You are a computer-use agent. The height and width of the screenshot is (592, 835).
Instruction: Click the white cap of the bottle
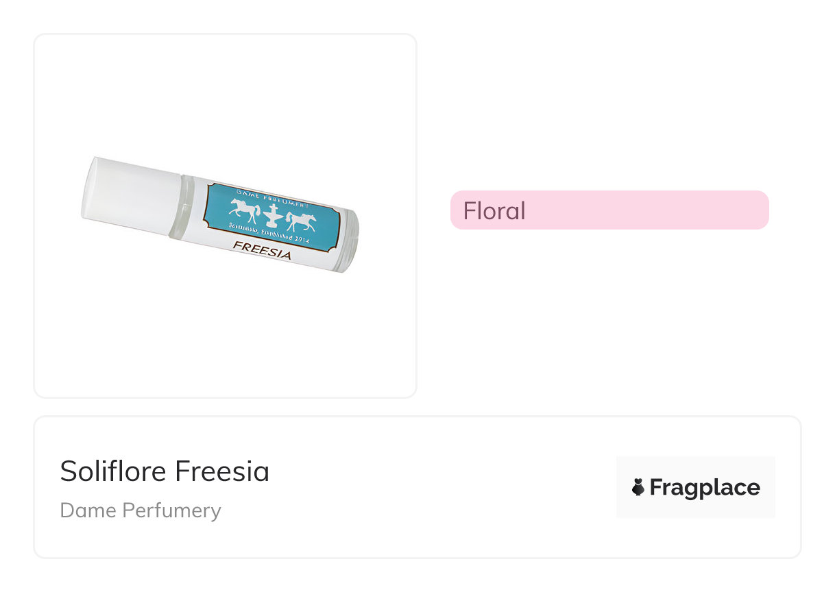tap(130, 194)
